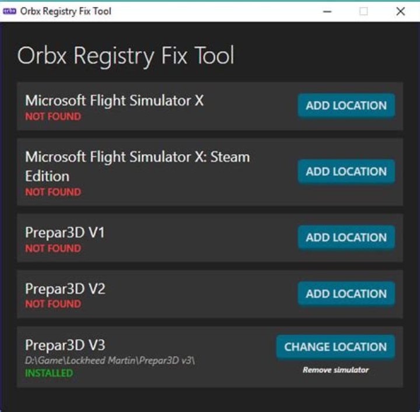Click NOT FOUND under Microsoft Flight Simulator X
Image resolution: width=420 pixels, height=412 pixels.
[x=53, y=117]
